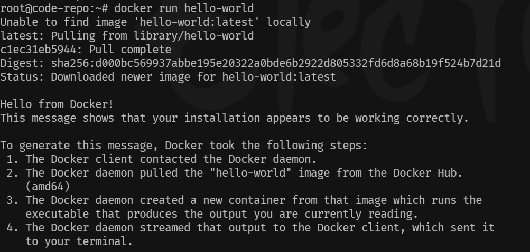
Task: Click the root@code-repo prompt
Action: click(x=54, y=8)
